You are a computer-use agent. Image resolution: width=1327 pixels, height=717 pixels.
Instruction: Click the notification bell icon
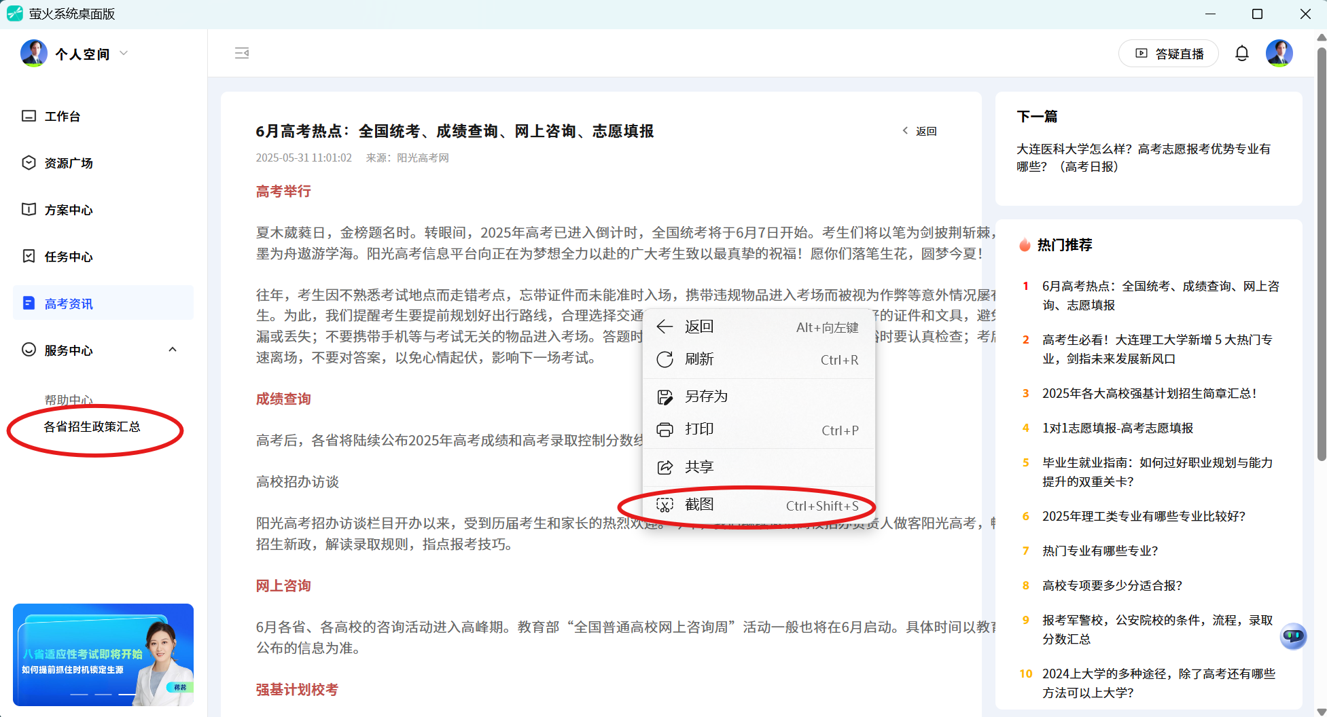coord(1241,53)
